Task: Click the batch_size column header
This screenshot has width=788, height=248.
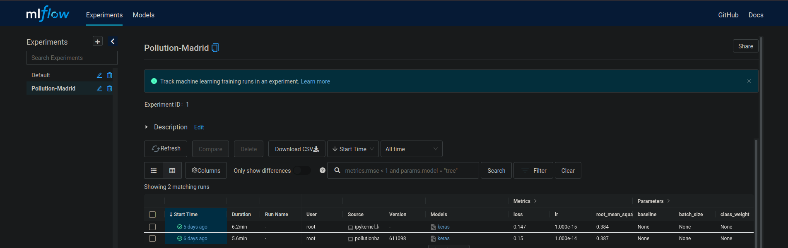Action: (691, 215)
